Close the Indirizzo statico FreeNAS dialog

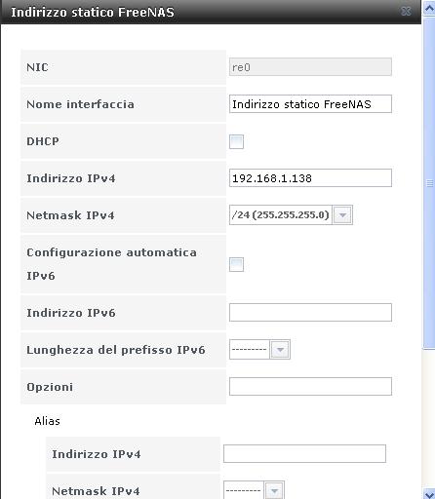tap(406, 12)
